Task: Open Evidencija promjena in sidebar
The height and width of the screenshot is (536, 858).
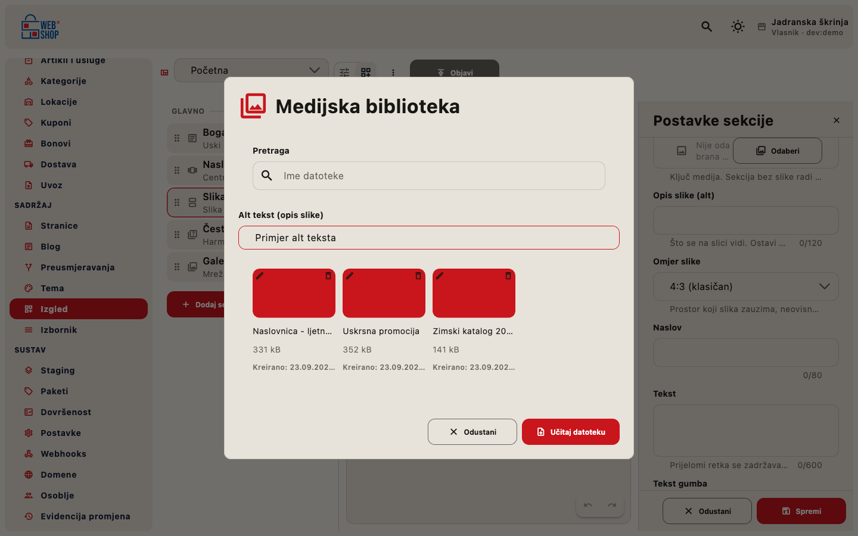Action: [x=79, y=516]
